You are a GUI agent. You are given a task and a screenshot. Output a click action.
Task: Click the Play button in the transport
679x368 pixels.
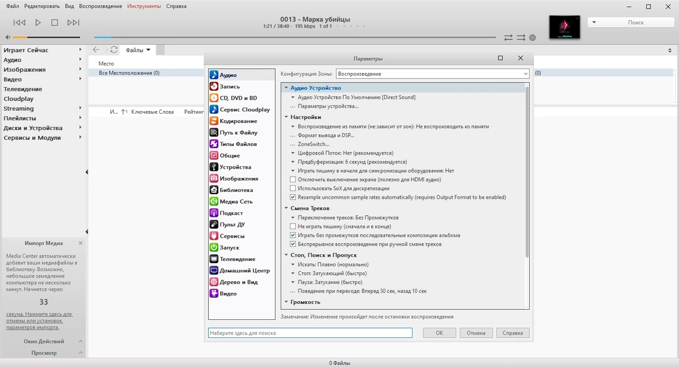click(x=38, y=23)
